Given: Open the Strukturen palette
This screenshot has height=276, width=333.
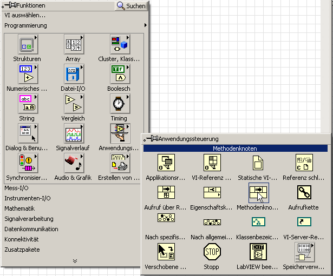Looking at the screenshot, I should point(28,44).
